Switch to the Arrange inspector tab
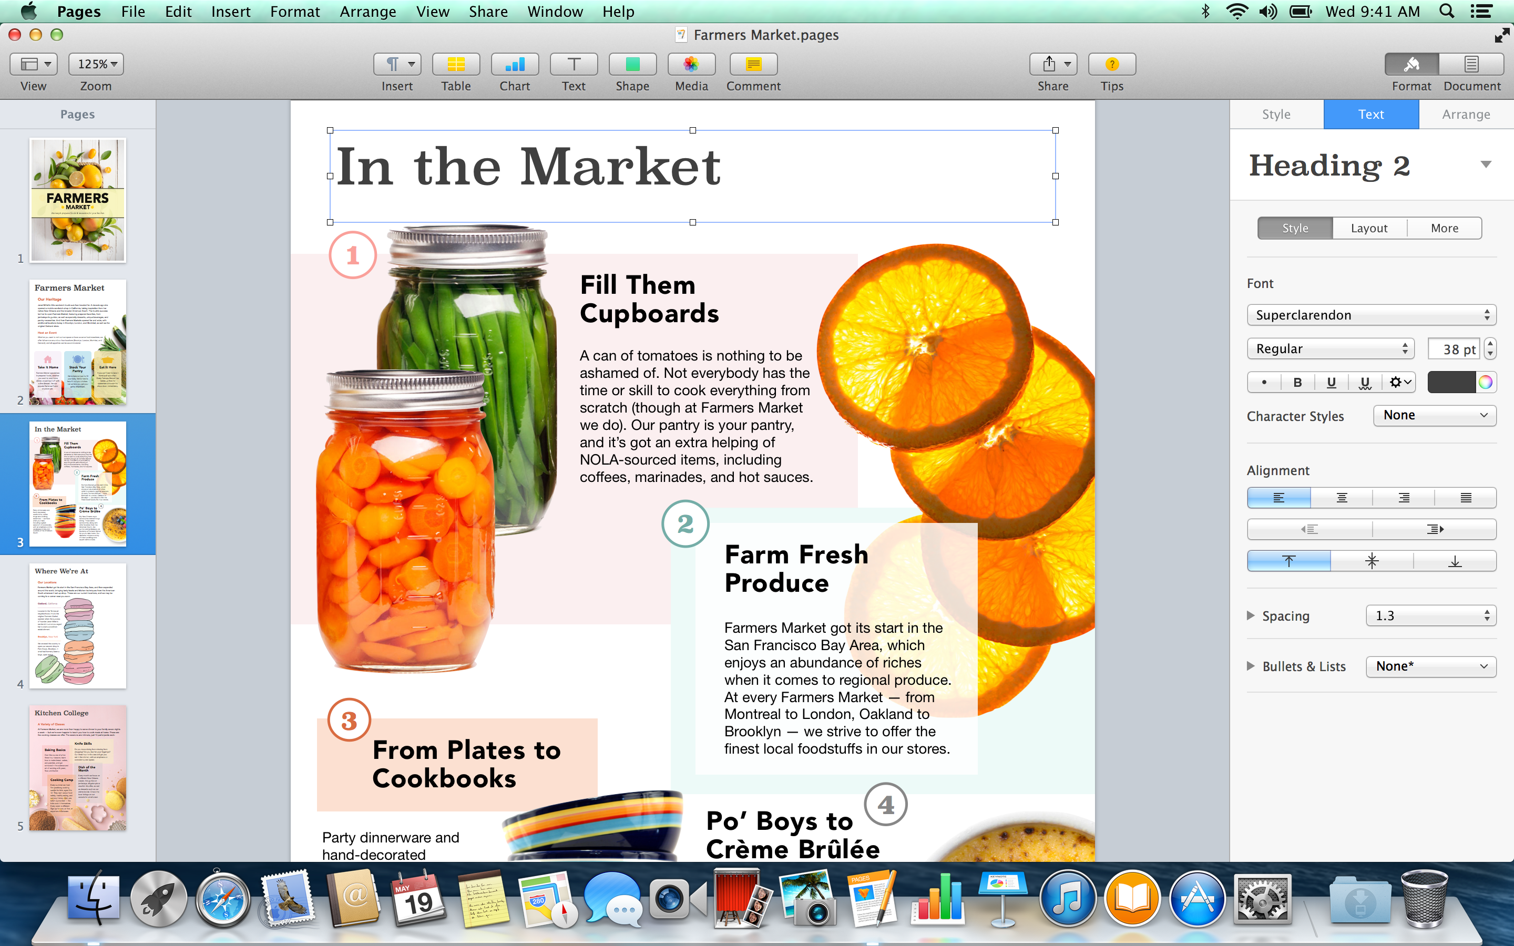 pos(1466,115)
